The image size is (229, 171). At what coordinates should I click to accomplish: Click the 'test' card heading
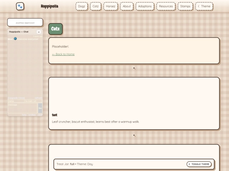pyautogui.click(x=55, y=115)
